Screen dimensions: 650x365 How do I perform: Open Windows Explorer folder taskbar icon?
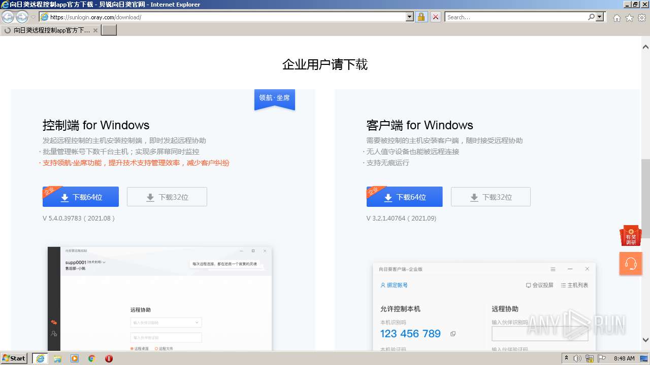[x=57, y=358]
